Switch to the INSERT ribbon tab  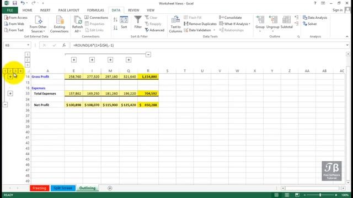click(45, 10)
